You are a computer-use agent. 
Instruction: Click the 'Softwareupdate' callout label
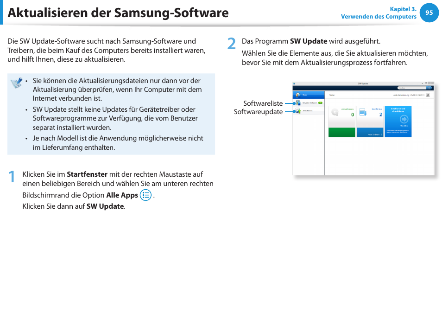click(x=258, y=112)
